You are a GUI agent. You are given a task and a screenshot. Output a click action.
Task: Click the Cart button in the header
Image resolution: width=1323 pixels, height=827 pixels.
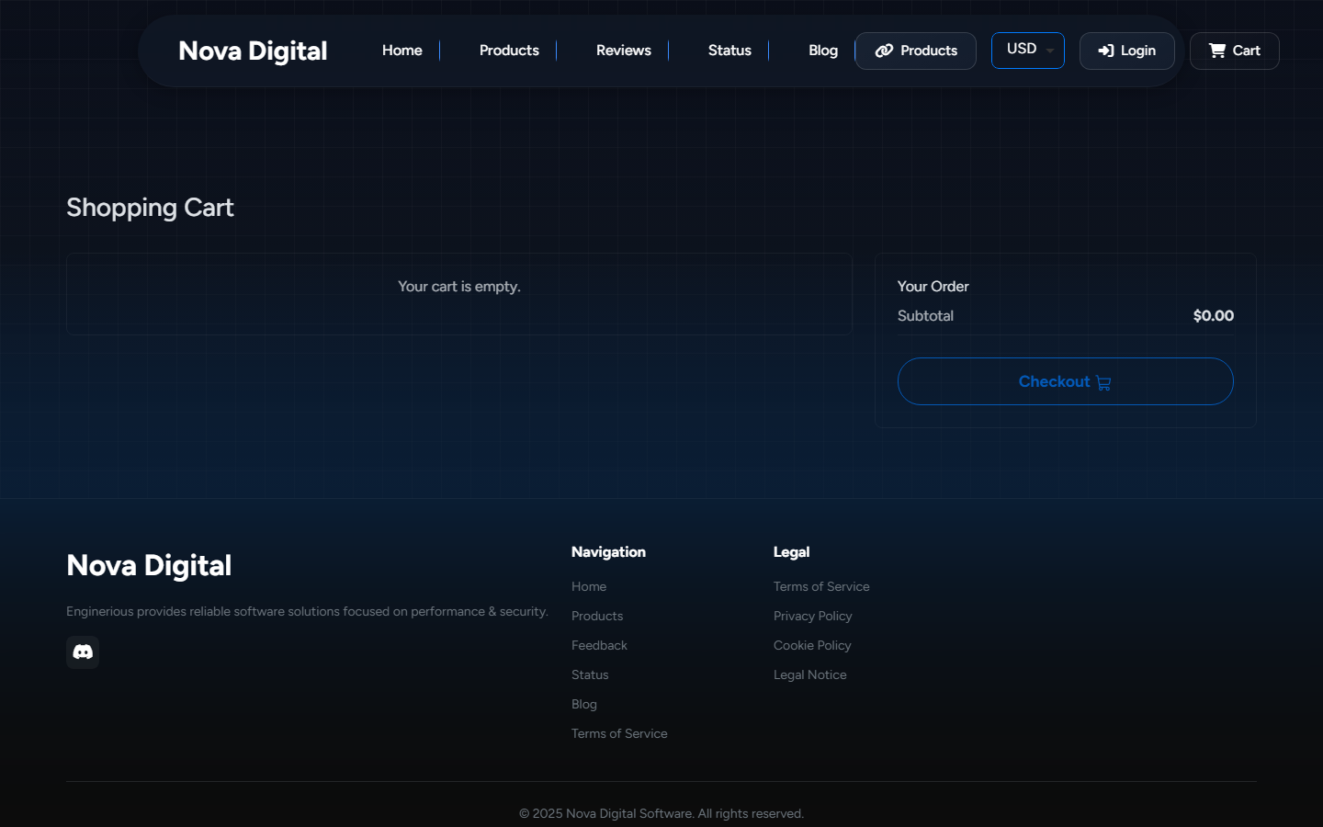pos(1235,51)
